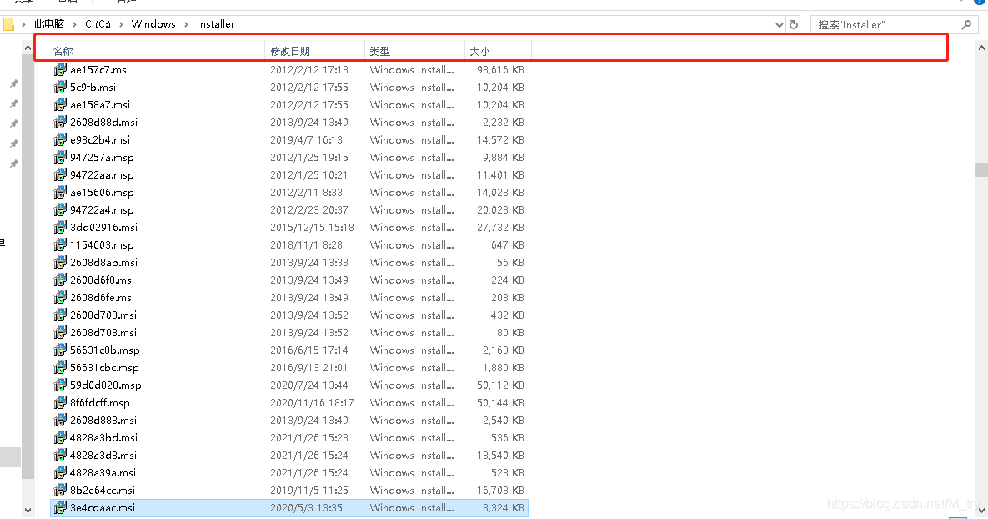Select the 4828a3bd.msi icon
The image size is (988, 519).
(60, 438)
